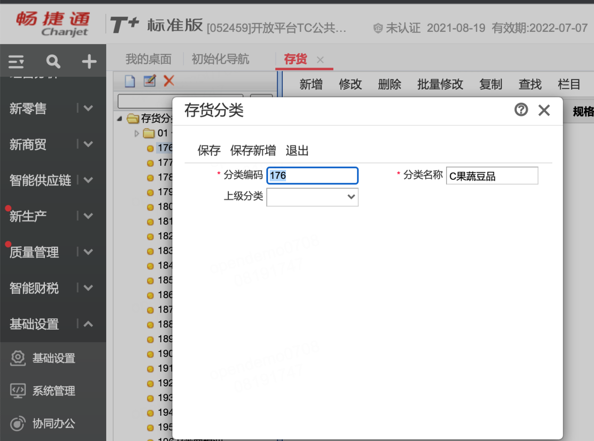Click the 未认证 shield icon
The image size is (594, 441).
pos(378,28)
